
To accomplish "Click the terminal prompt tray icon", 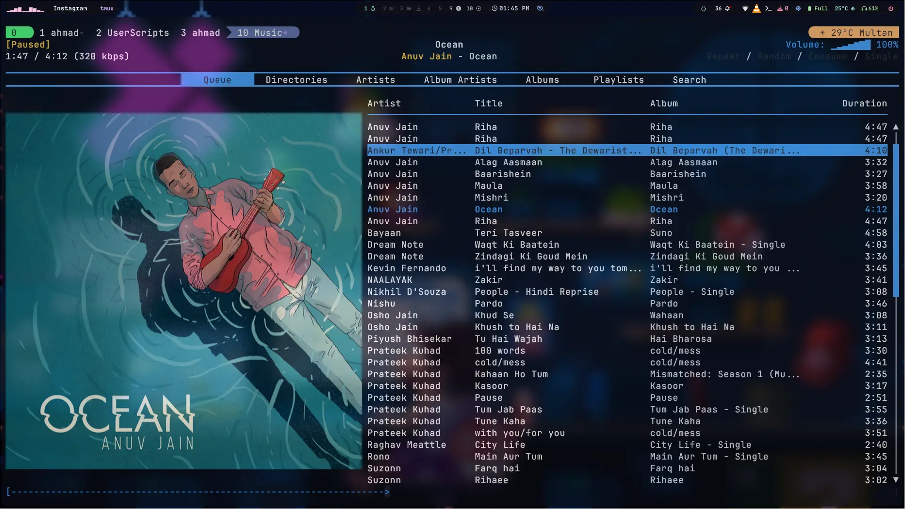I will (x=768, y=8).
